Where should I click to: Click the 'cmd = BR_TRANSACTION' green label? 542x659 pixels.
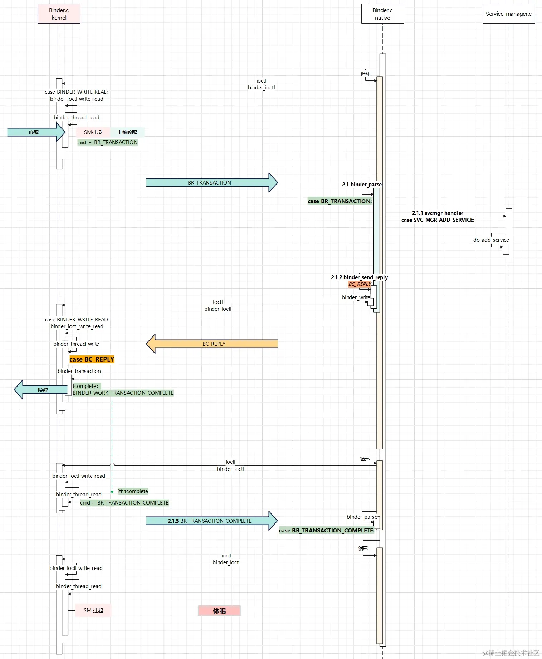pos(107,142)
